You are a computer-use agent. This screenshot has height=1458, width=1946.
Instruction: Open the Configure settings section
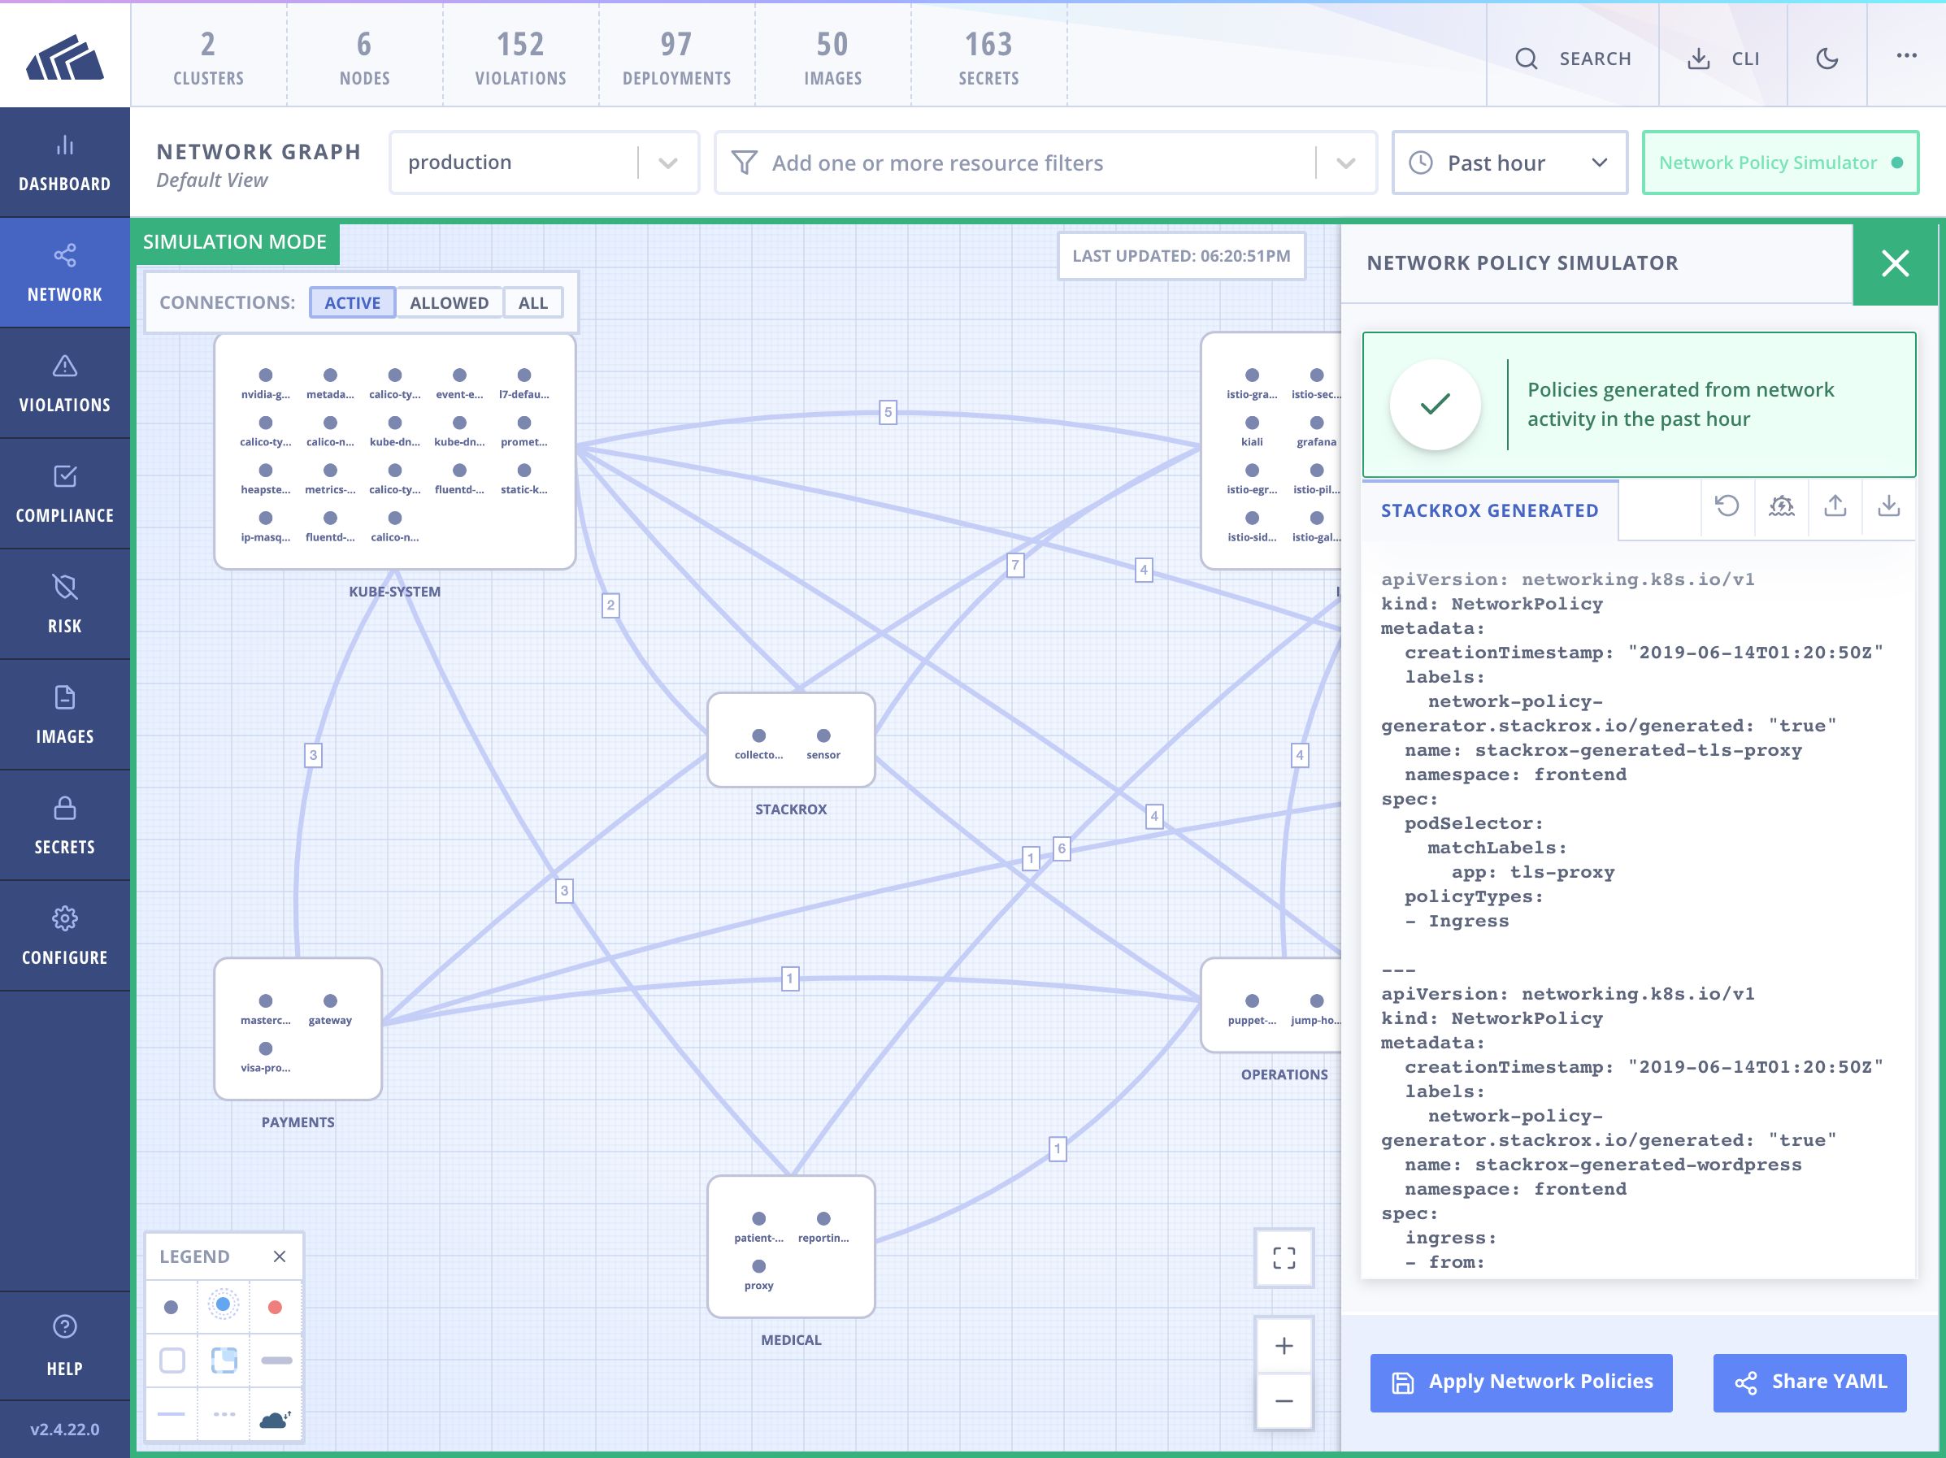(65, 936)
